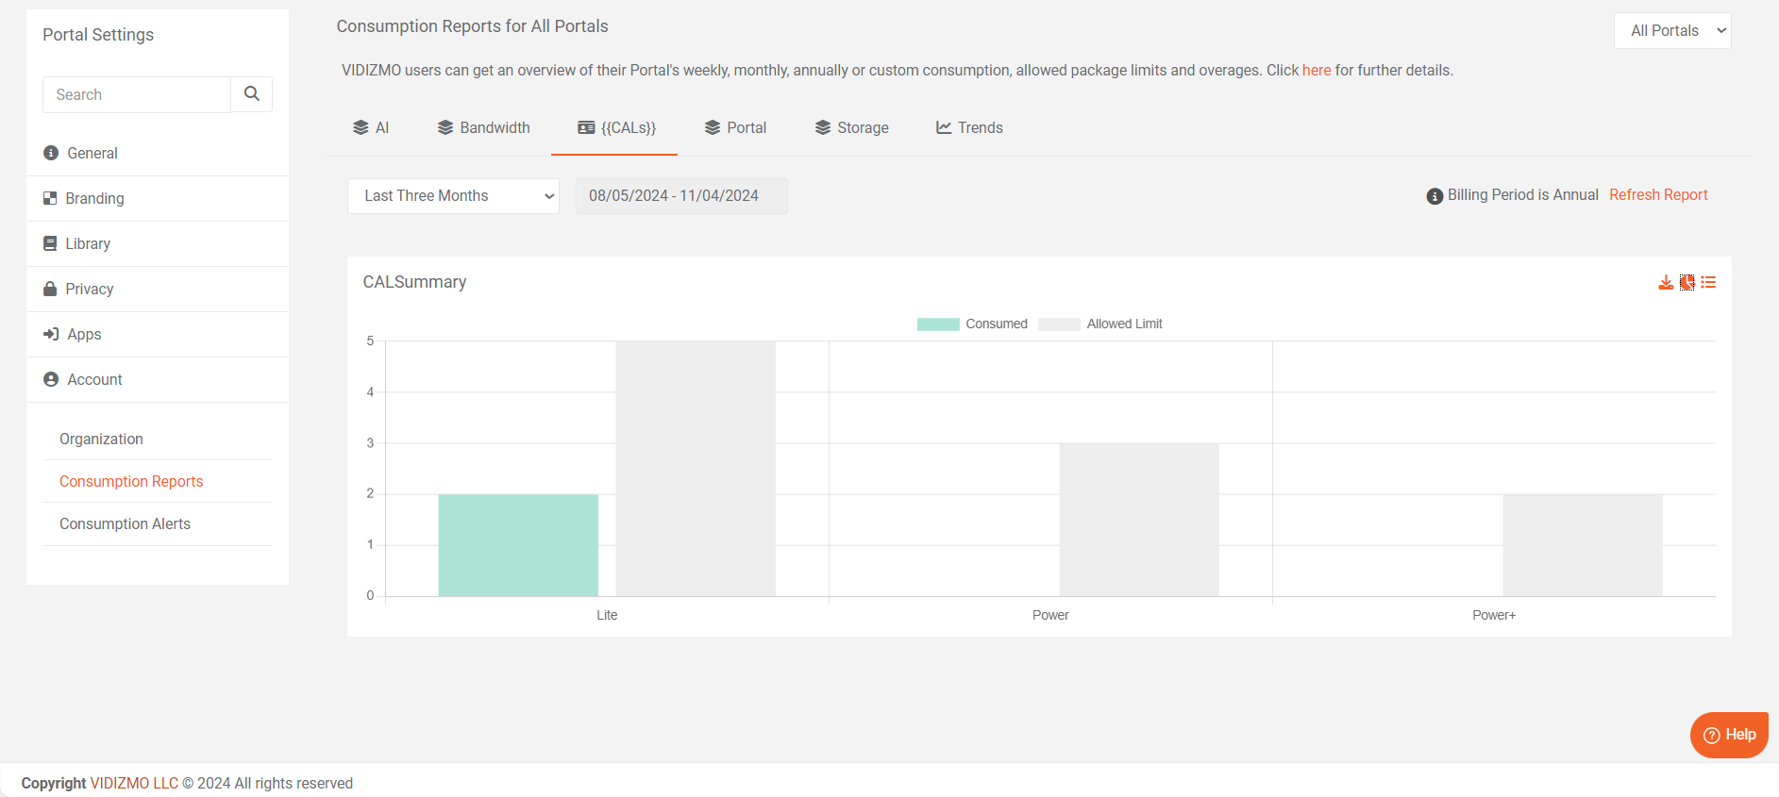Click the portal settings Search field

[137, 95]
